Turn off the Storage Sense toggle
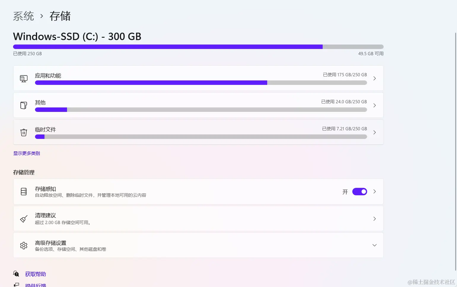The width and height of the screenshot is (457, 287). (x=359, y=192)
